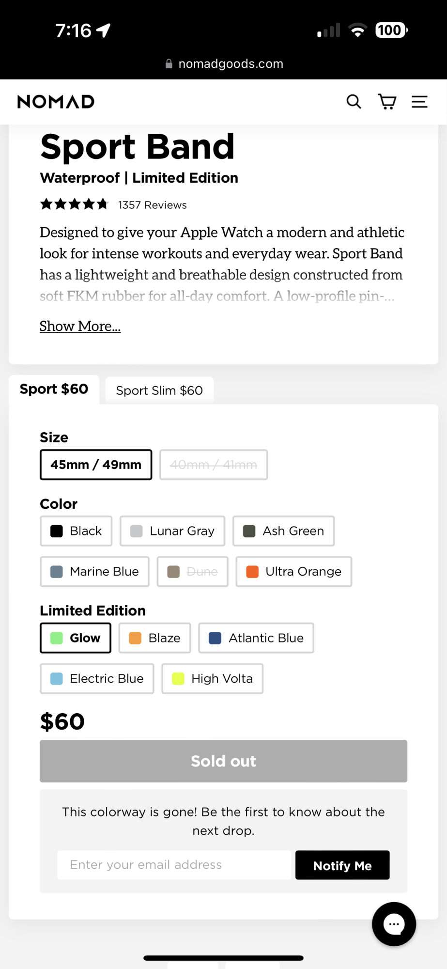
Task: Tap the five-star rating icons
Action: coord(74,204)
